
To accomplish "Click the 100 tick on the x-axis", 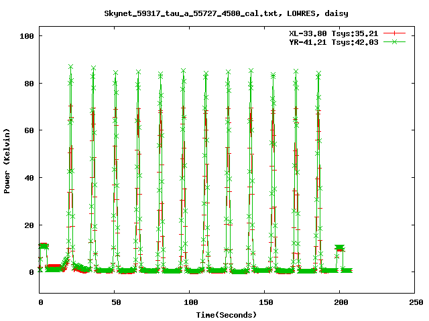I will tap(190, 302).
